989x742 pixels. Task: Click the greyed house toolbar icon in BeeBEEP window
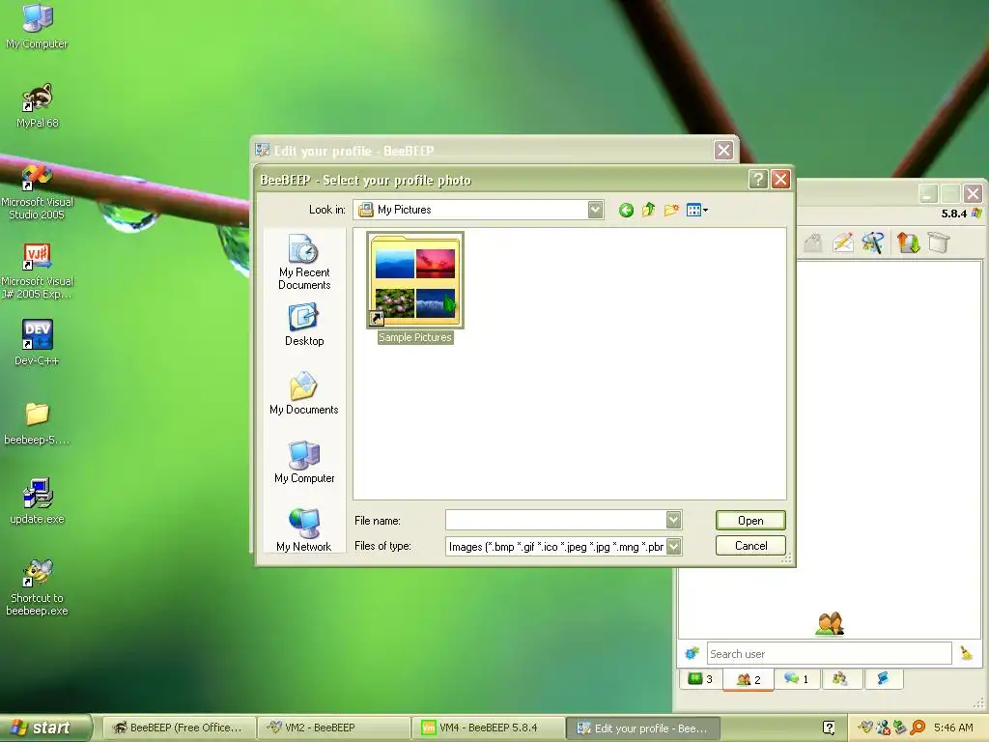click(x=813, y=243)
